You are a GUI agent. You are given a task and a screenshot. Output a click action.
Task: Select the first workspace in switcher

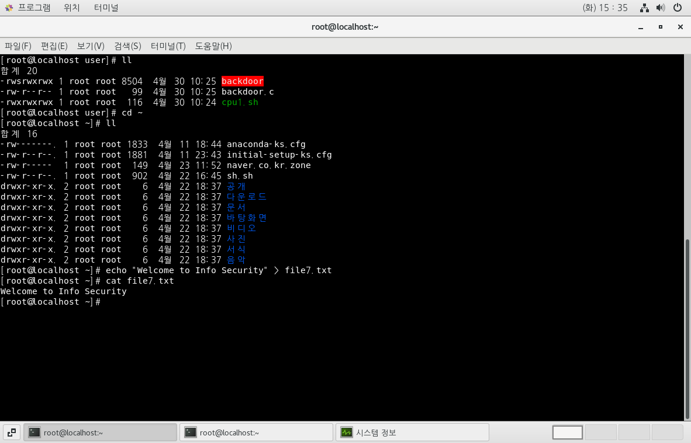[x=568, y=432]
